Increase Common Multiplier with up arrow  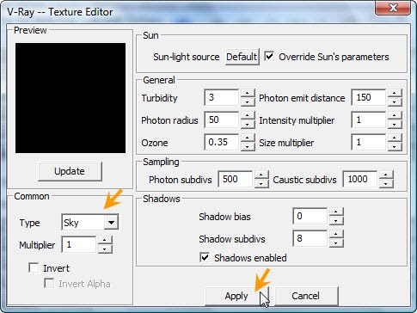pos(105,241)
